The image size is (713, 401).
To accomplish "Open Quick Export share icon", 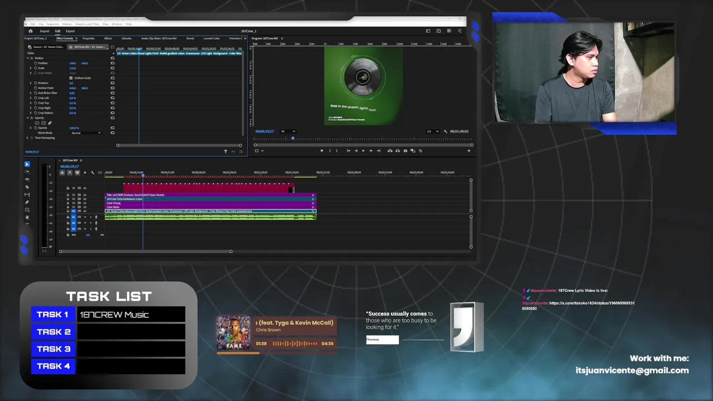I will click(438, 31).
